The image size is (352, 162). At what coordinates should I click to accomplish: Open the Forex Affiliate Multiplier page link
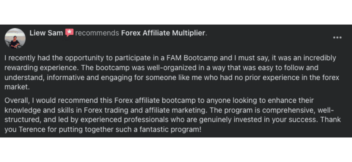[x=164, y=33]
